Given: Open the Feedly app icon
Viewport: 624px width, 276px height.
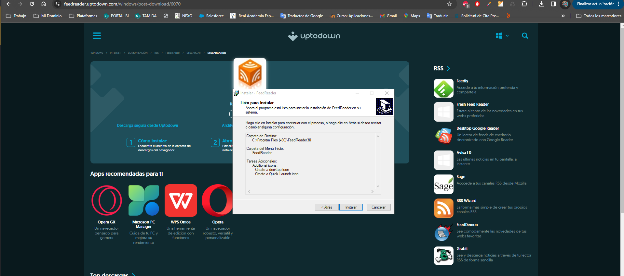Looking at the screenshot, I should pos(443,88).
